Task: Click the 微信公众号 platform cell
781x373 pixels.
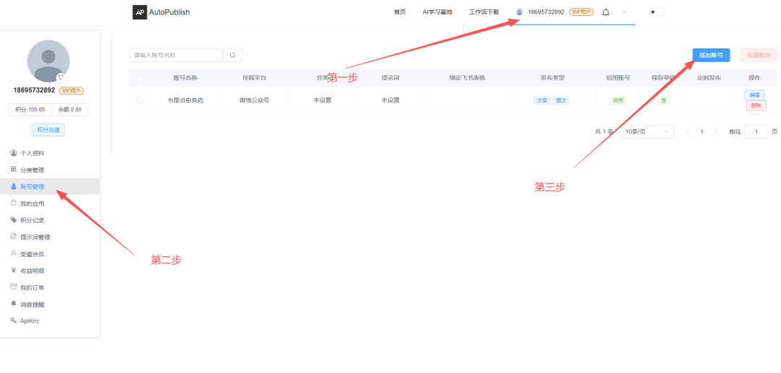Action: [x=254, y=100]
